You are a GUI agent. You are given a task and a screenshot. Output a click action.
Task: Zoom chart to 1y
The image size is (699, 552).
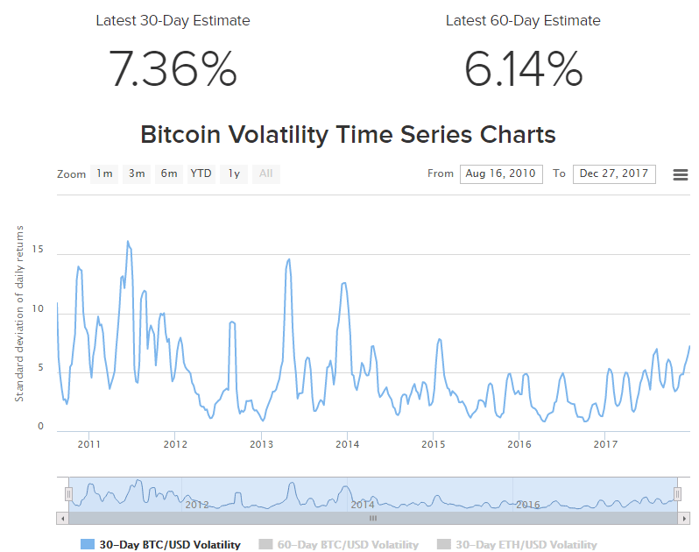point(234,173)
